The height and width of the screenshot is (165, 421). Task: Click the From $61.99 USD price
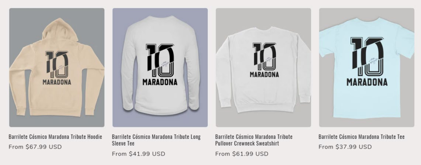pyautogui.click(x=242, y=154)
